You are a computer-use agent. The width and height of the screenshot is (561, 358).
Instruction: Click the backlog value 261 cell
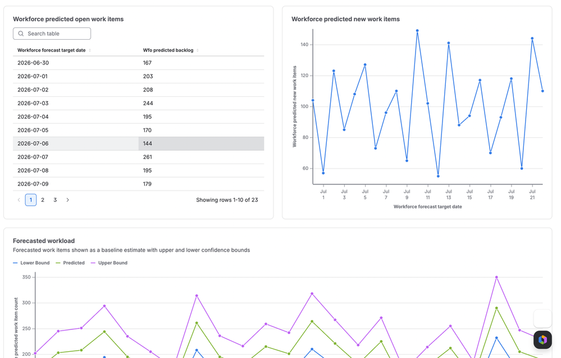coord(201,157)
